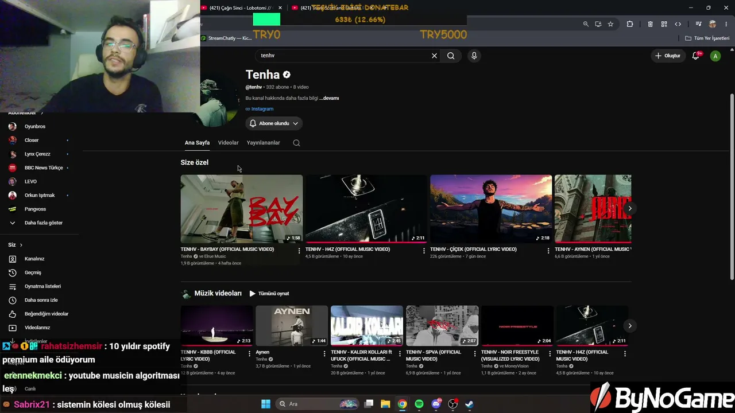Open the more options menu for TENHV - ÇİÇEK
The image size is (735, 413).
coord(548,251)
